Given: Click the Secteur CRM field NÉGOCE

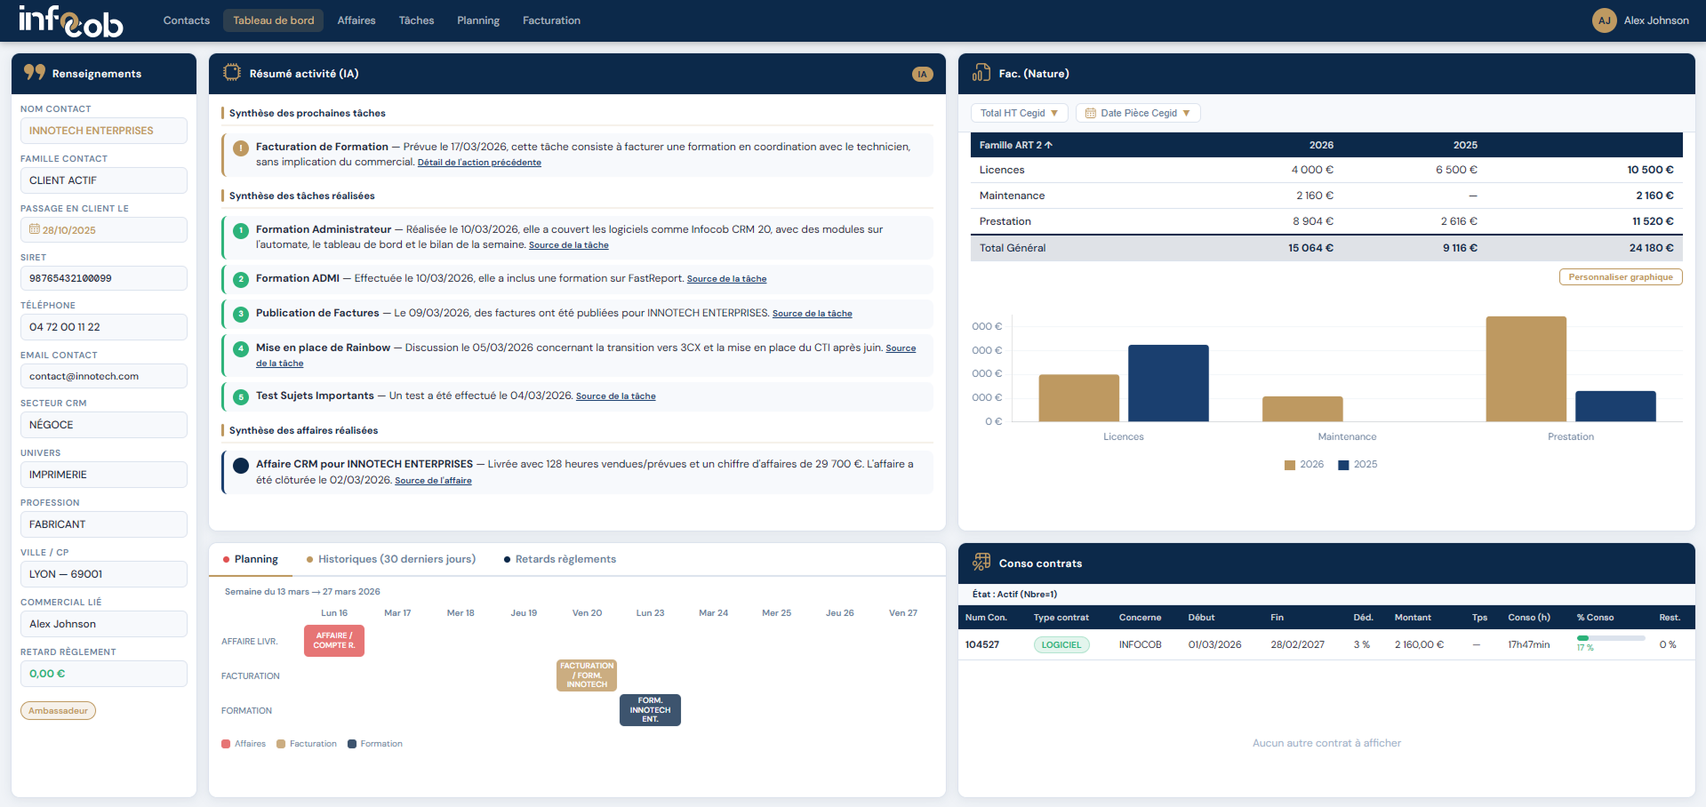Looking at the screenshot, I should point(103,425).
